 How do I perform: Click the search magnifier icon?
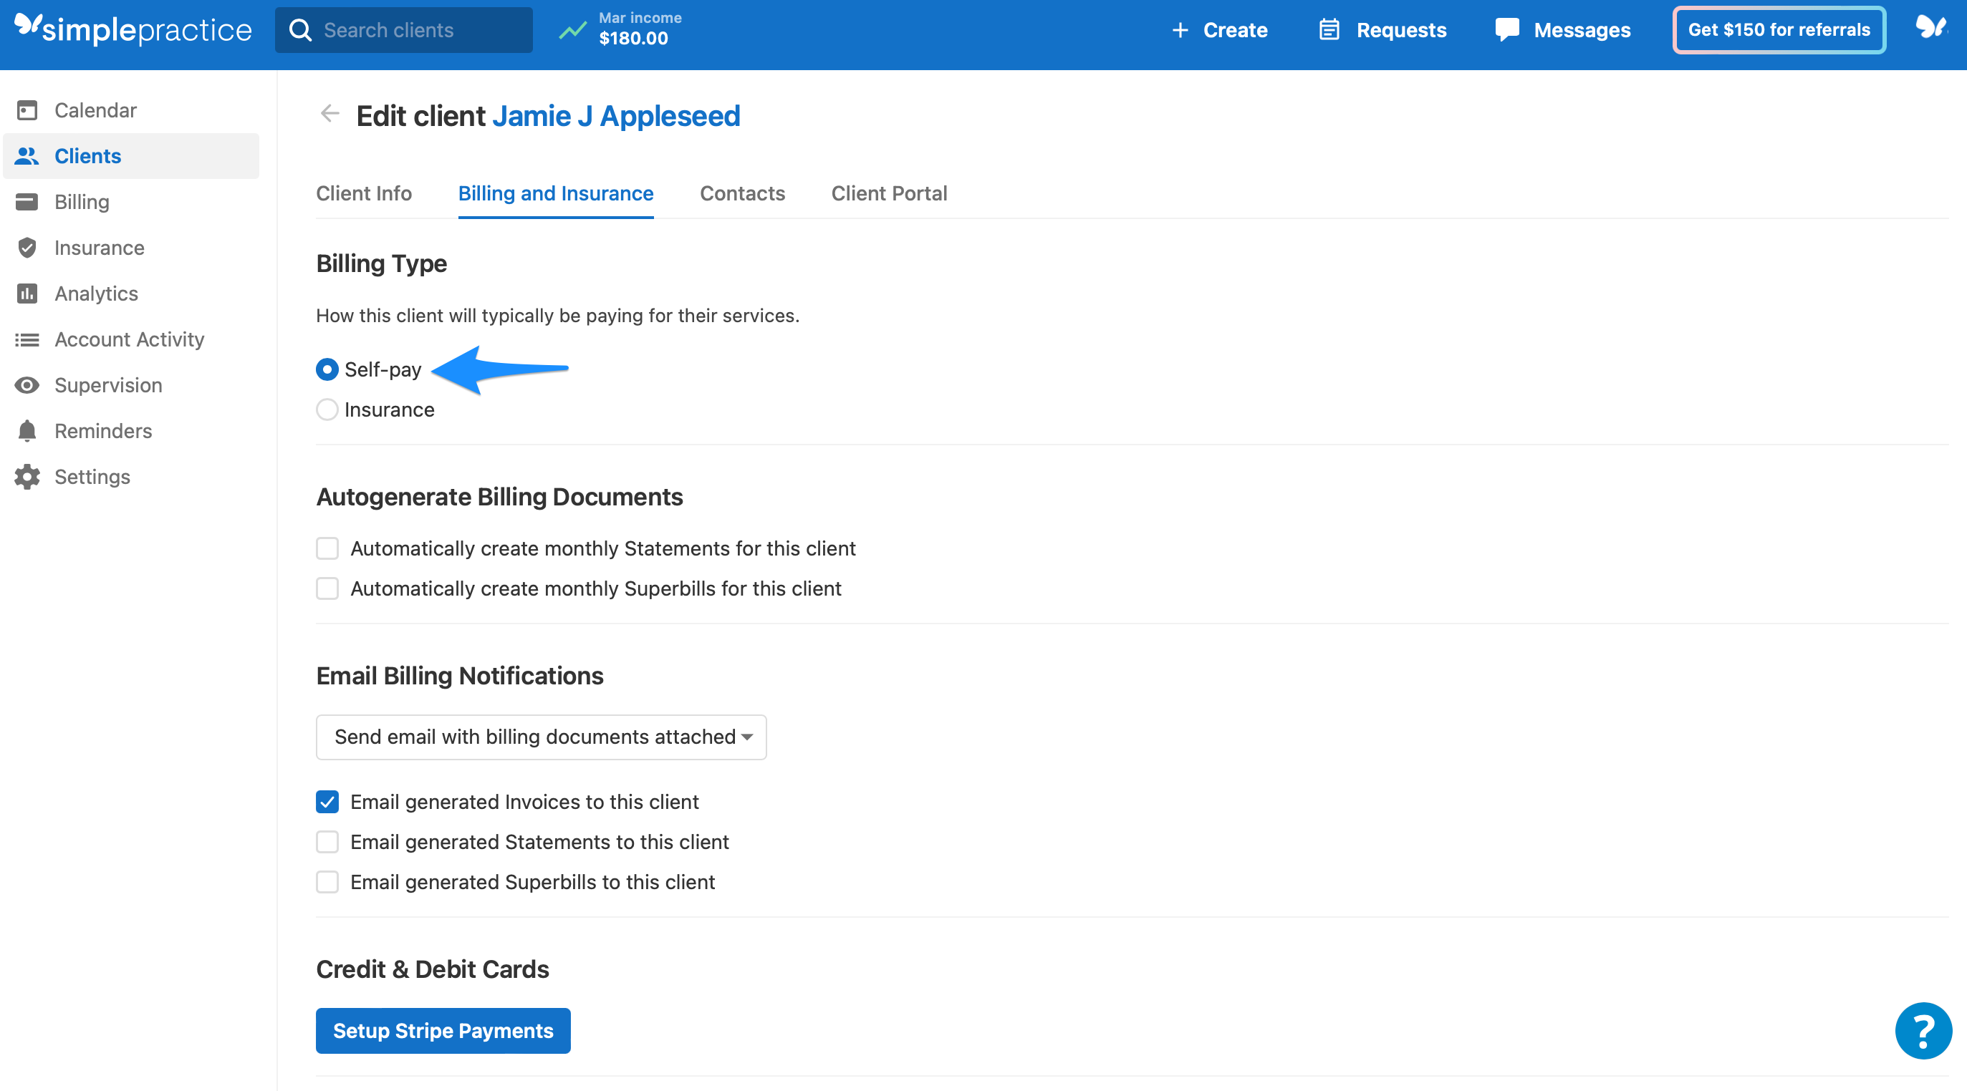click(300, 30)
